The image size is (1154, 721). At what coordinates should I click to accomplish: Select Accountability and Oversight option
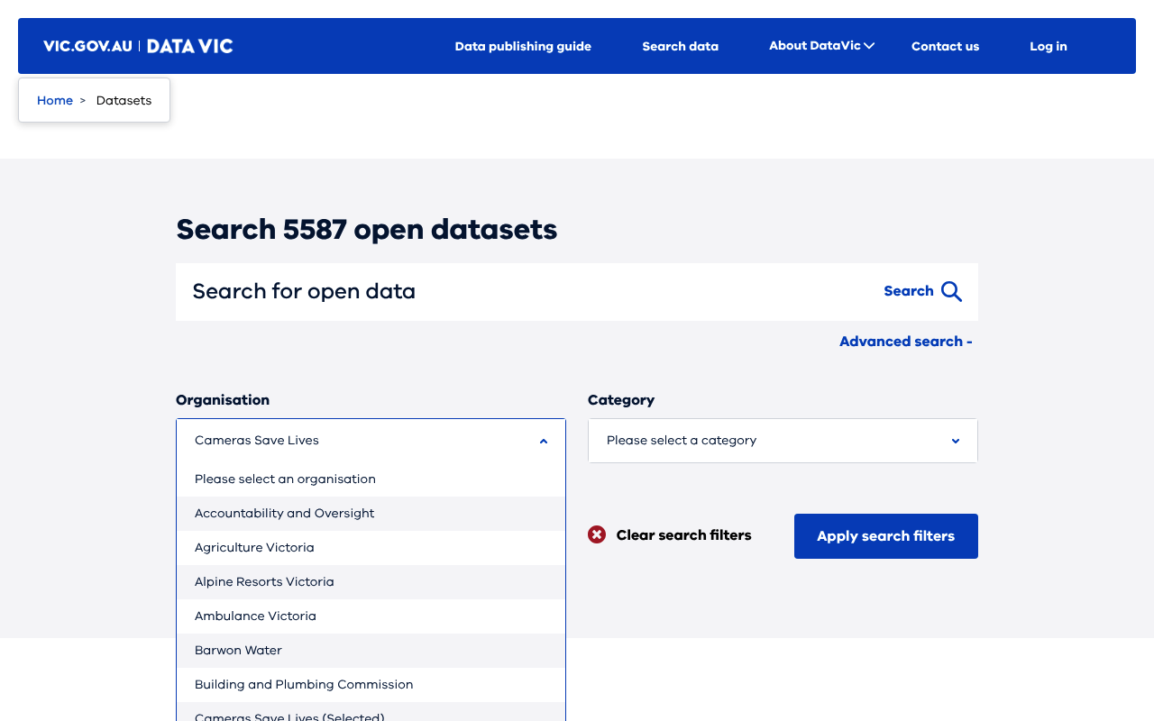pos(371,514)
